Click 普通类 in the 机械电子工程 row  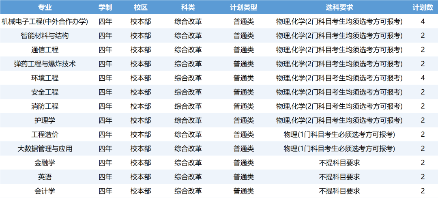244,21
